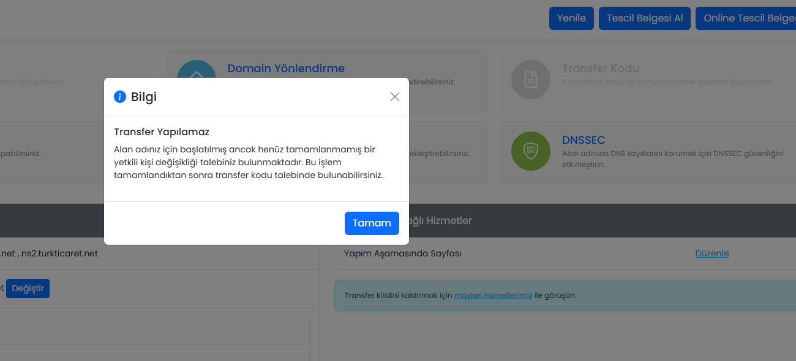This screenshot has height=361, width=796.
Task: Open the Düzenle link
Action: [x=712, y=253]
